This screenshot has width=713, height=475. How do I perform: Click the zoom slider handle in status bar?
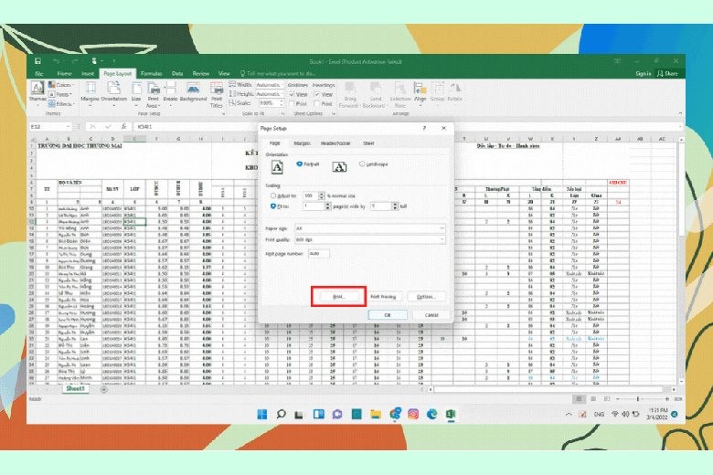(638, 398)
